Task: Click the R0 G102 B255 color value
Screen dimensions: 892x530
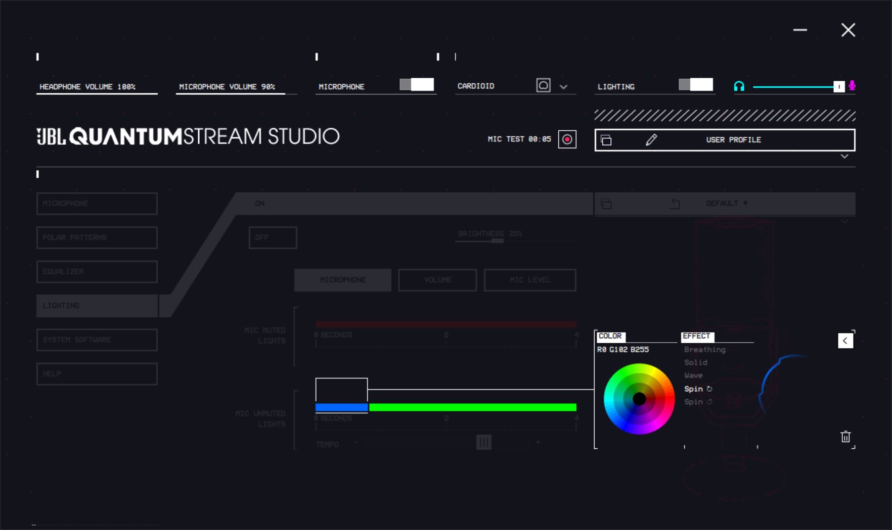Action: (x=623, y=349)
